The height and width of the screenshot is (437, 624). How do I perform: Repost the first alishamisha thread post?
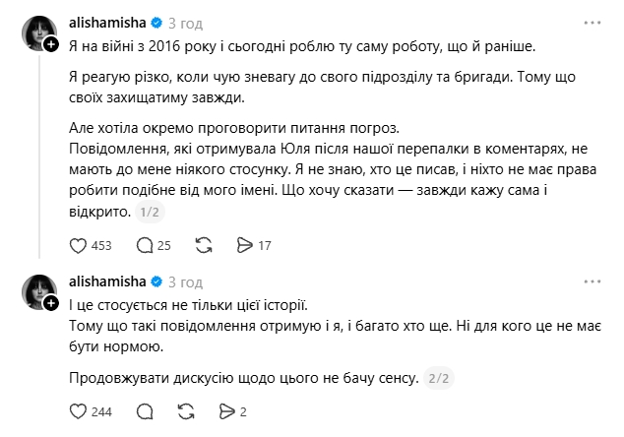pos(204,245)
